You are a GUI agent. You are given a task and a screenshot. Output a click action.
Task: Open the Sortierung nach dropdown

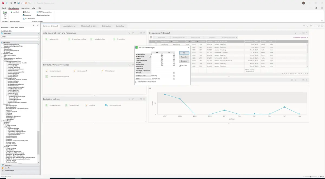pos(174,76)
